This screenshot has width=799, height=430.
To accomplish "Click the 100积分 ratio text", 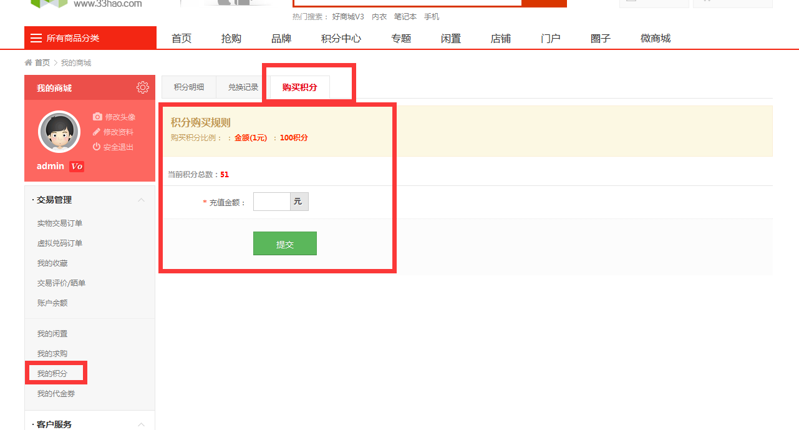I will pos(294,137).
